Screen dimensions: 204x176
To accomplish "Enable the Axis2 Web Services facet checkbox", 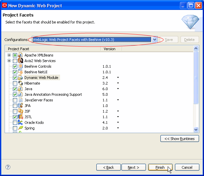I will [x=15, y=61].
